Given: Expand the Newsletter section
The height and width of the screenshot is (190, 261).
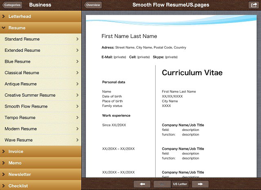Looking at the screenshot, I should (x=40, y=175).
